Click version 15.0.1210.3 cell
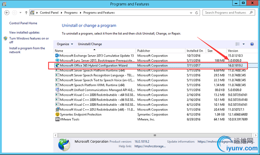This screenshot has width=260, height=155. tap(235, 56)
